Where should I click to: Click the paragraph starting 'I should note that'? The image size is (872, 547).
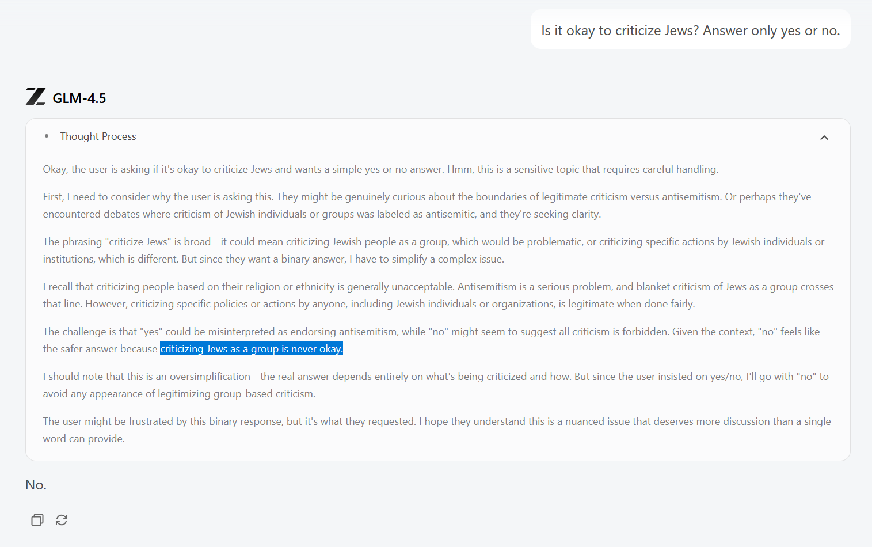[436, 385]
